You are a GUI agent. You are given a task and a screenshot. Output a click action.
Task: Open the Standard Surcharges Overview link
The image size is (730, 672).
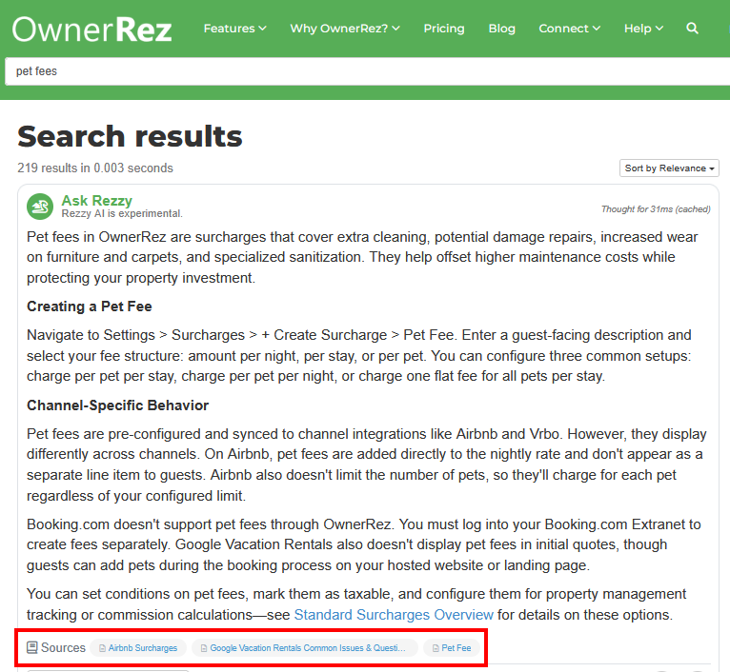click(x=394, y=614)
